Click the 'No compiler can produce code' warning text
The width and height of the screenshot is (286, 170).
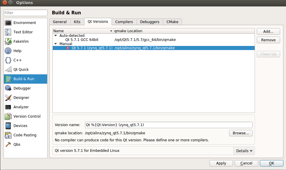[132, 140]
